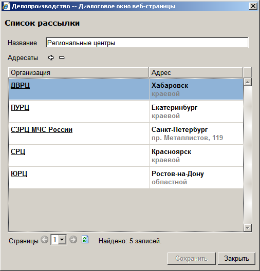Sort by Адрес column header
The height and width of the screenshot is (271, 260).
pos(196,72)
